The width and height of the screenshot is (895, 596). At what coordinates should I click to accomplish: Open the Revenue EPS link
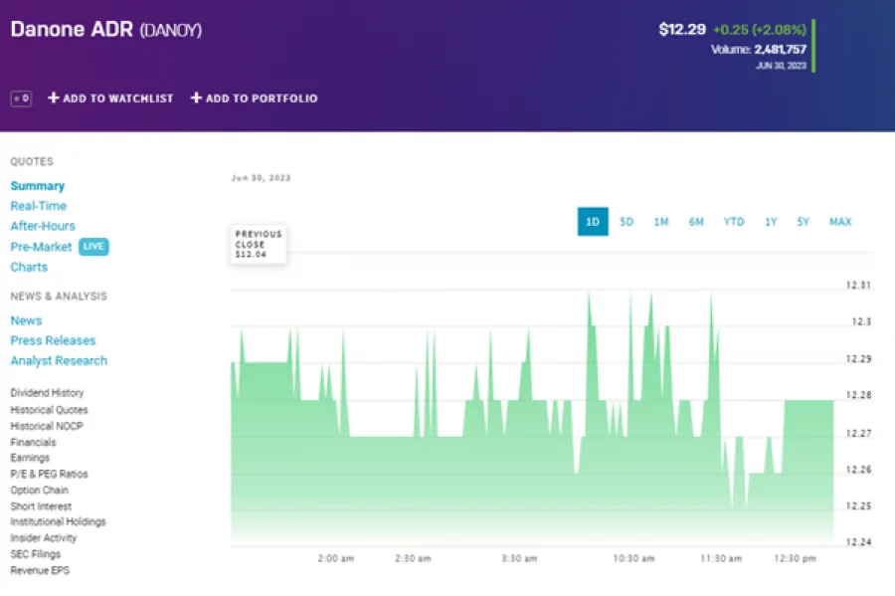click(40, 570)
